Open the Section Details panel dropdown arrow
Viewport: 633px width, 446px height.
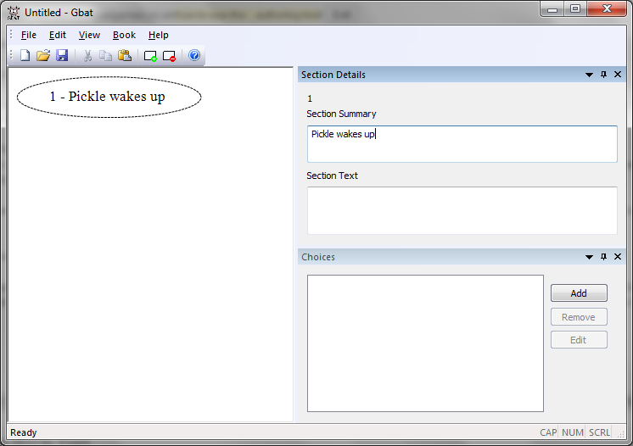[589, 75]
